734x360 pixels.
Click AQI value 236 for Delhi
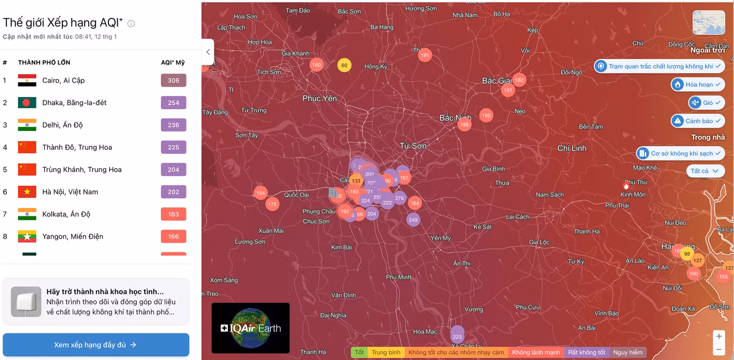(174, 125)
